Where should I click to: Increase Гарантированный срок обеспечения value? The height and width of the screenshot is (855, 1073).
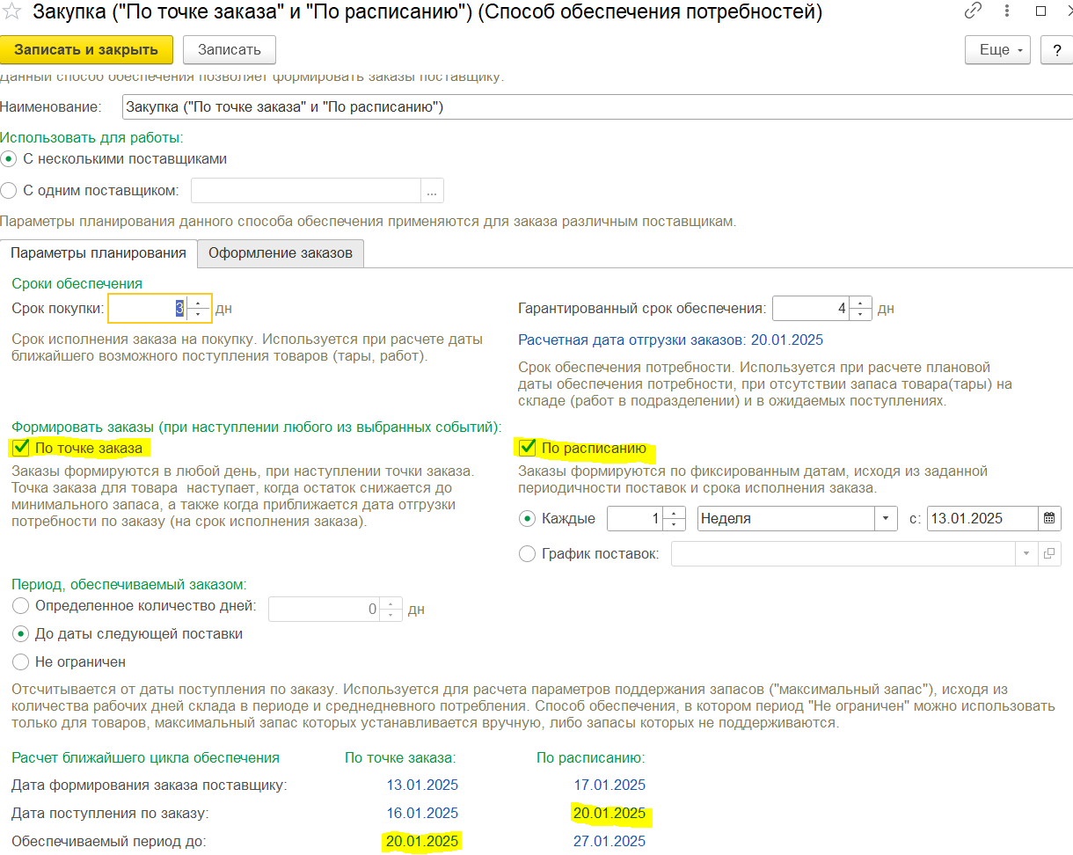pyautogui.click(x=859, y=303)
